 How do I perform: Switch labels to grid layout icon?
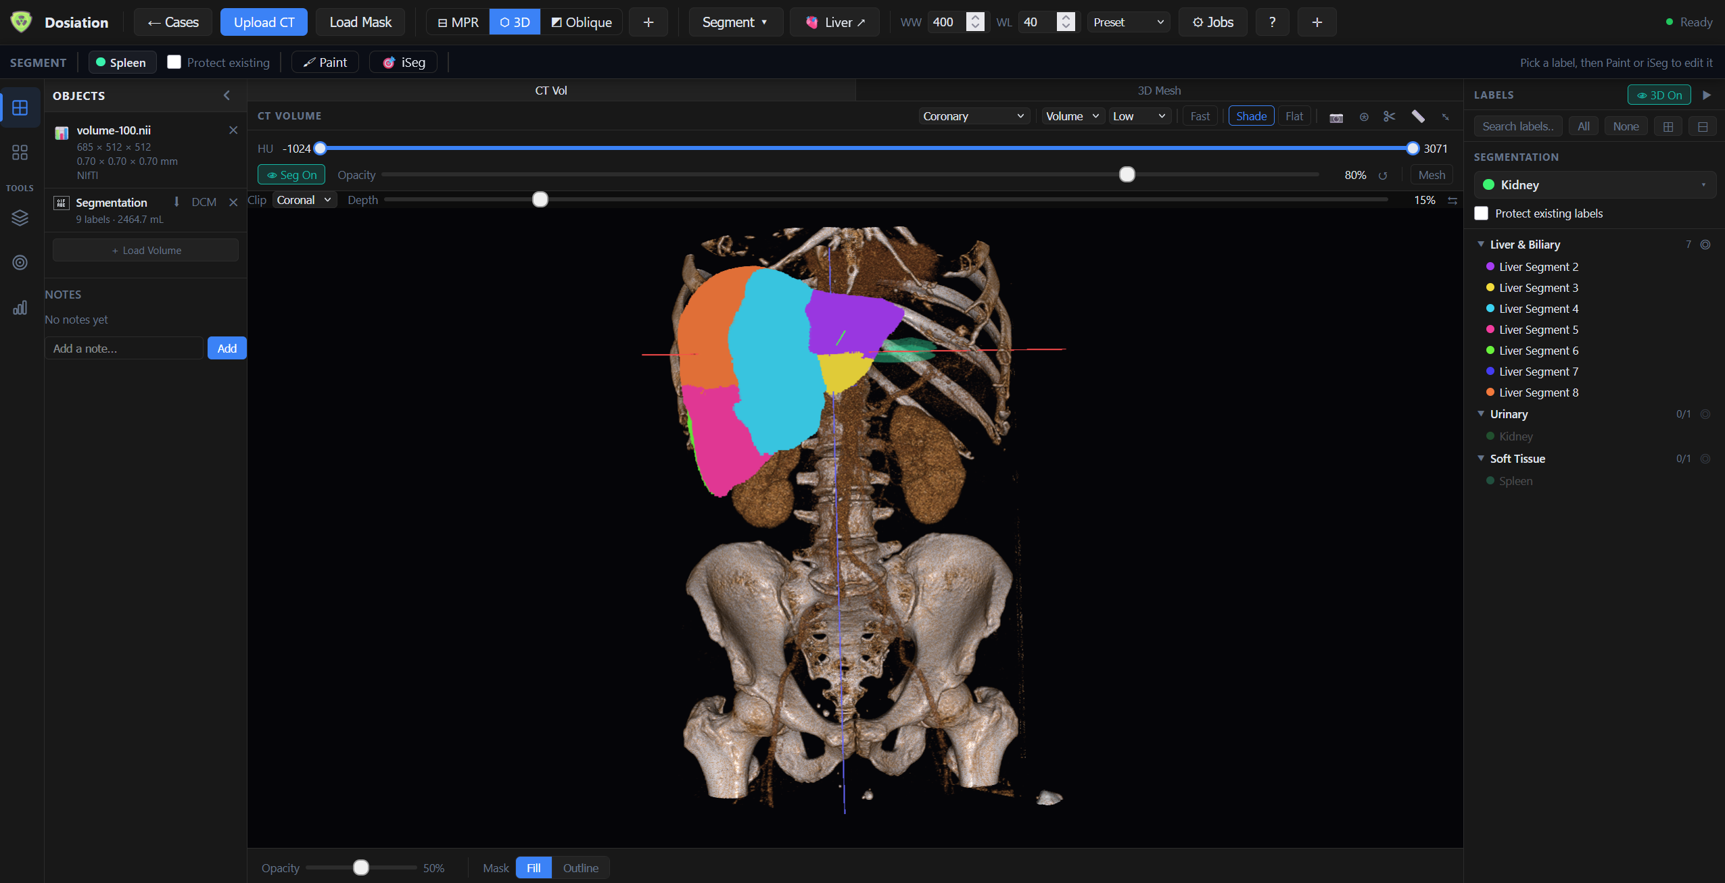[x=1668, y=126]
